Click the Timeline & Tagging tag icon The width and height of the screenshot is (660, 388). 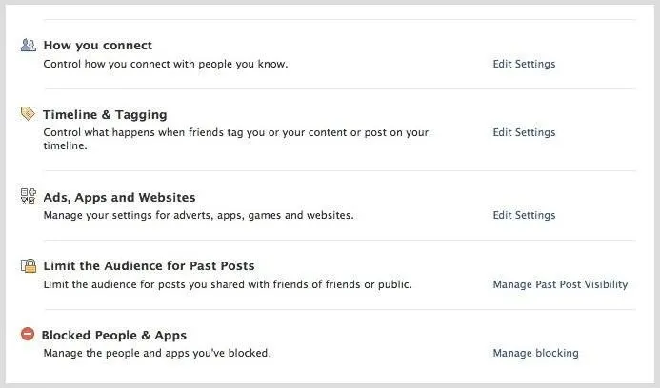click(x=28, y=113)
